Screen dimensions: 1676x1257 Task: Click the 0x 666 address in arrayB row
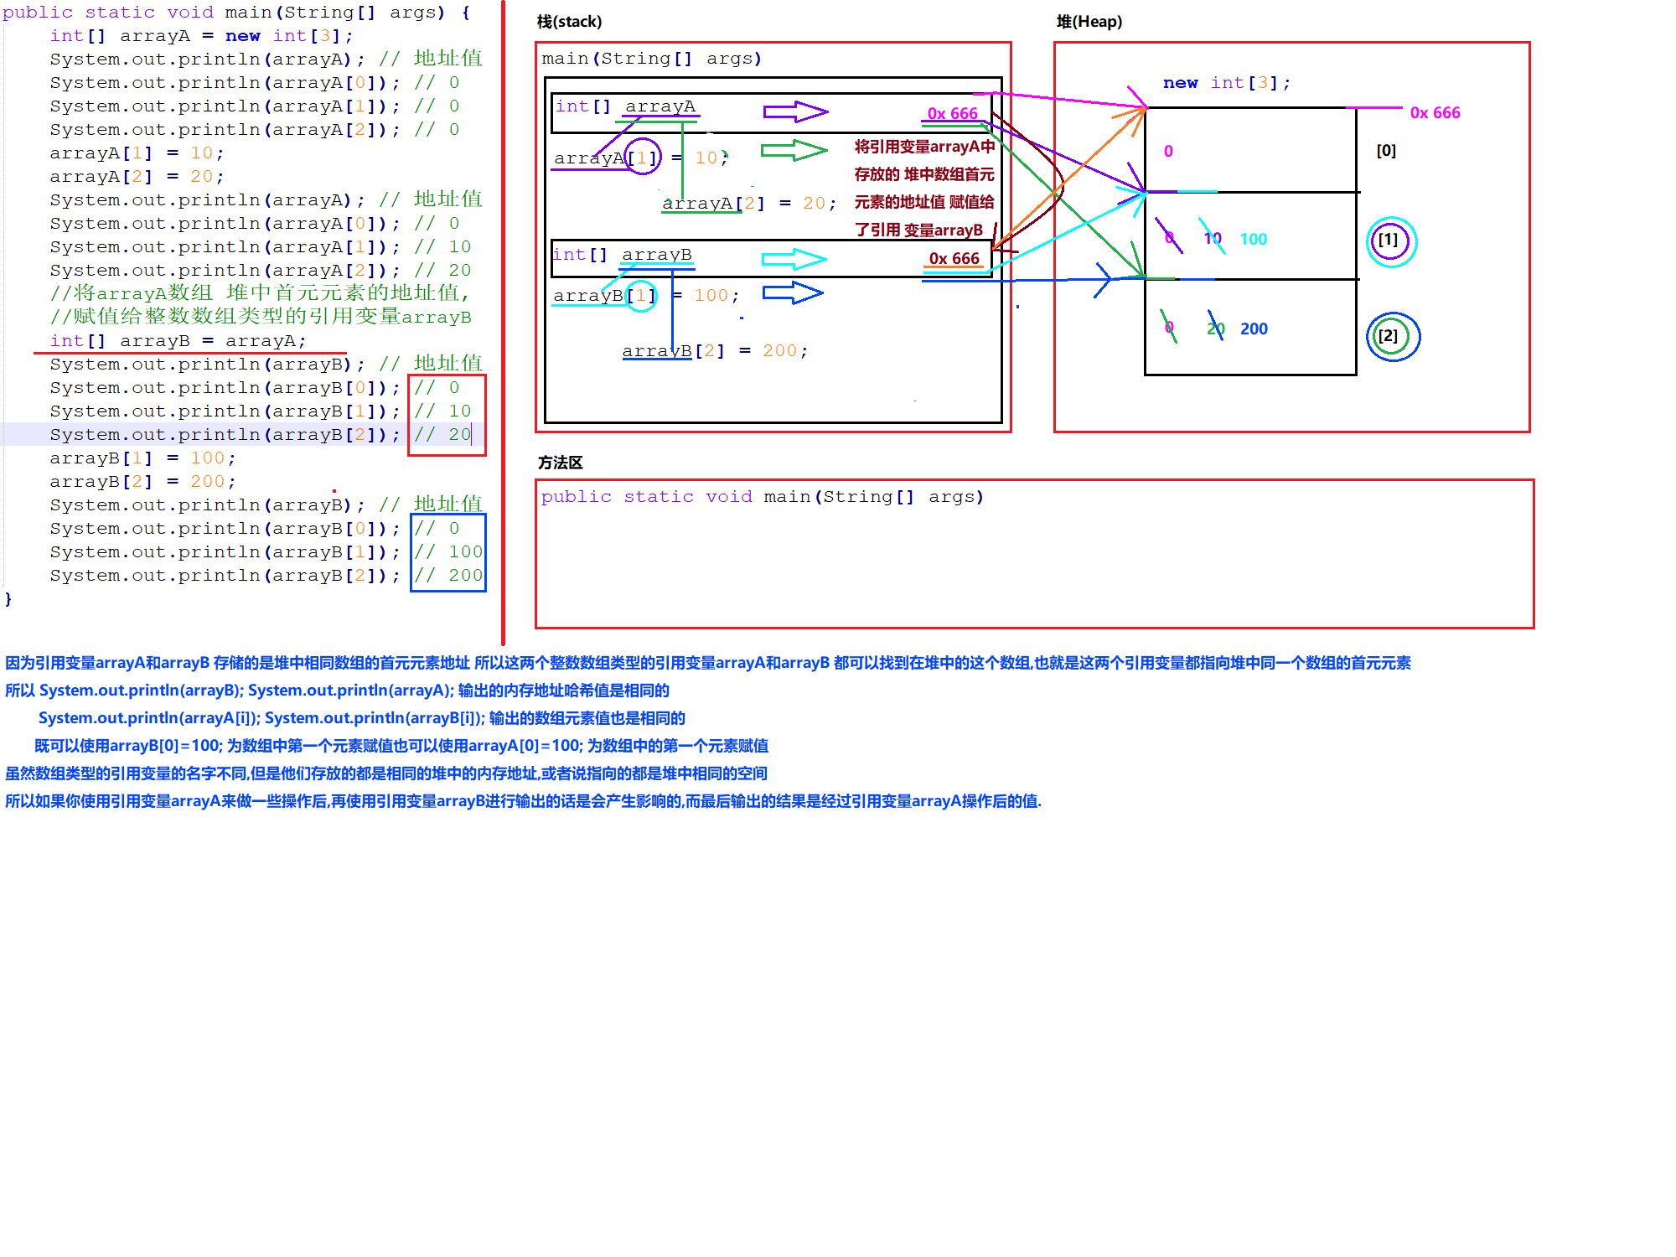pos(954,259)
